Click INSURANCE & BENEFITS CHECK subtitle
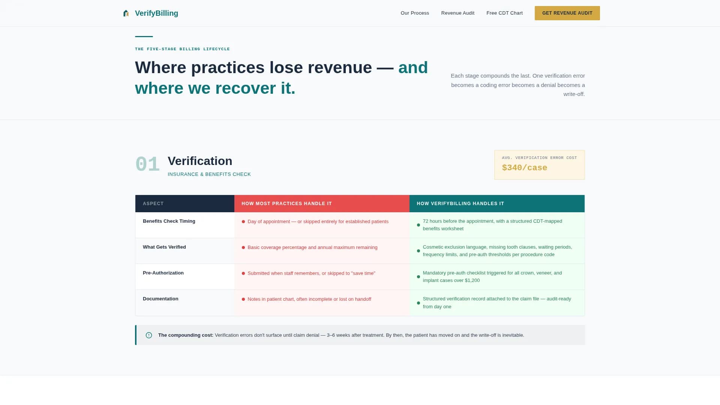Viewport: 720px width, 405px height. click(209, 174)
